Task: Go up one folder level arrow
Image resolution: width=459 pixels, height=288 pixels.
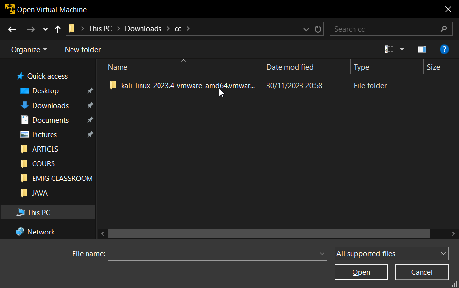Action: coord(58,29)
